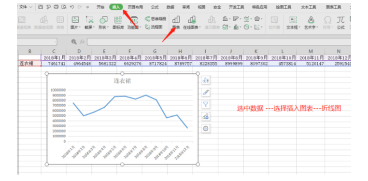The height and width of the screenshot is (181, 368).
Task: Open the area chart type dropdown
Action: point(226,27)
